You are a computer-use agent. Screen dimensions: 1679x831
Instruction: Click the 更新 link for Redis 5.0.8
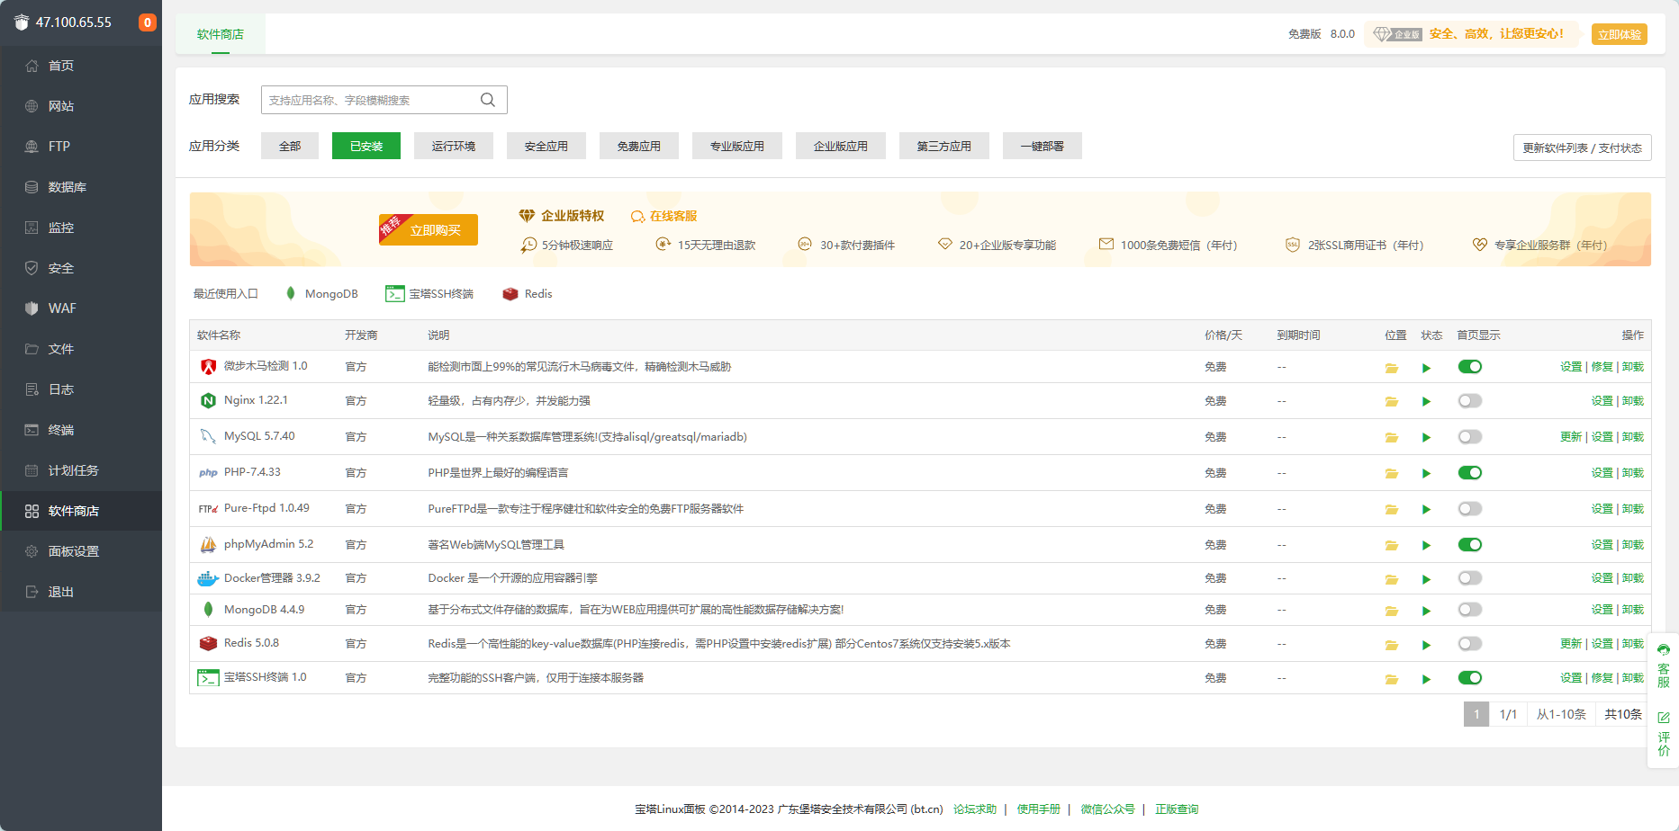click(1571, 643)
